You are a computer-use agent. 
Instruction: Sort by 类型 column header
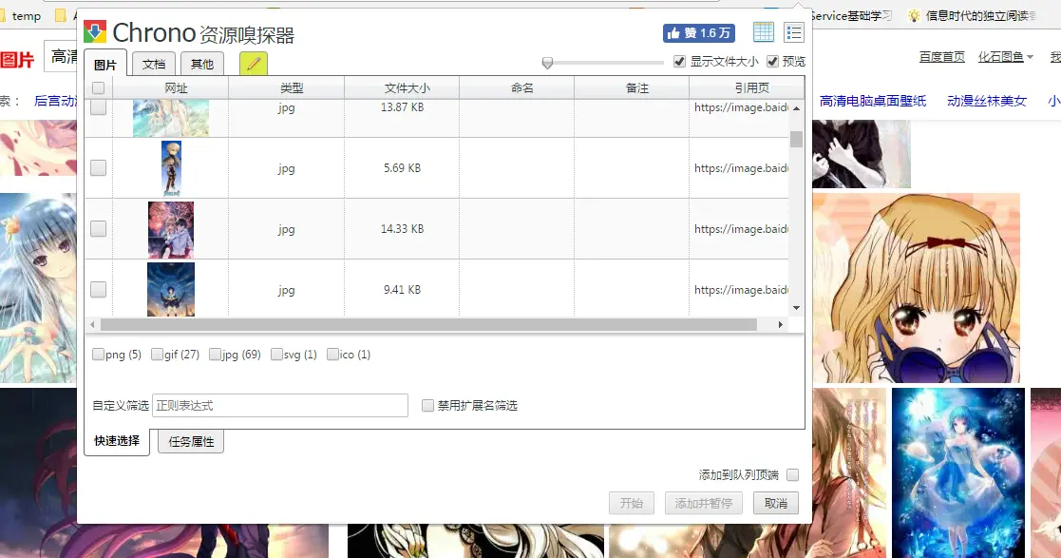286,88
